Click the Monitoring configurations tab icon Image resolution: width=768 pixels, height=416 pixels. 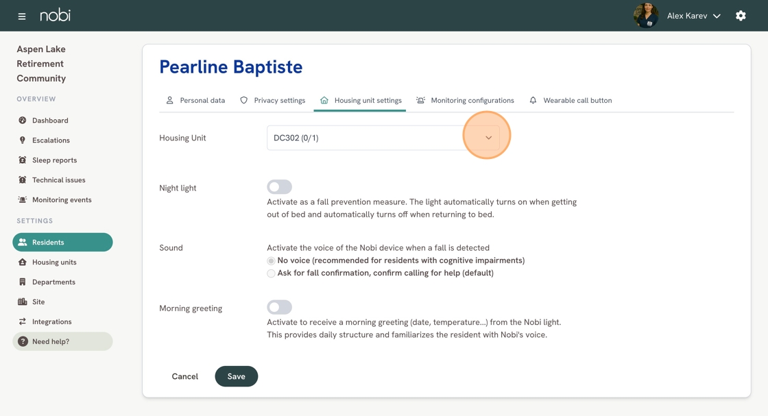(x=421, y=100)
